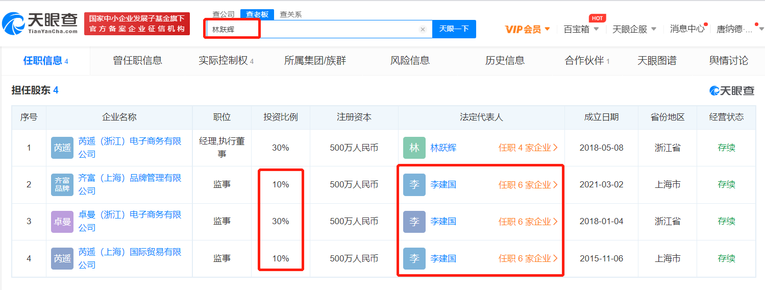The image size is (765, 290).
Task: Click the 国家中小企业发展子基金 banner
Action: click(137, 23)
